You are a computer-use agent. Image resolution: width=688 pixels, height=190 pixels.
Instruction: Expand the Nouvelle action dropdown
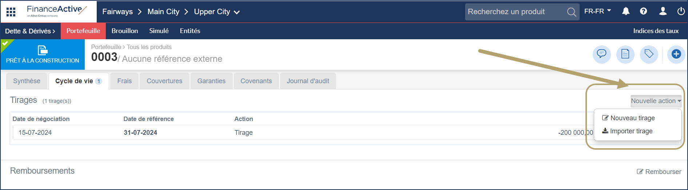click(x=656, y=101)
